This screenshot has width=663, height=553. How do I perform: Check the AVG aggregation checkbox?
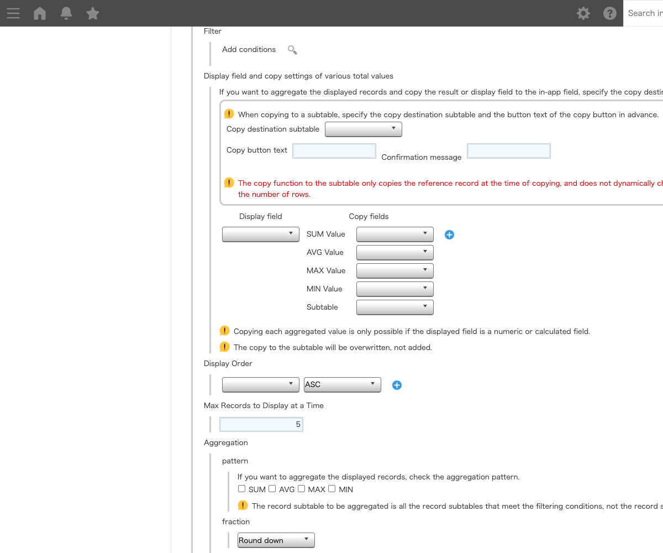tap(272, 489)
